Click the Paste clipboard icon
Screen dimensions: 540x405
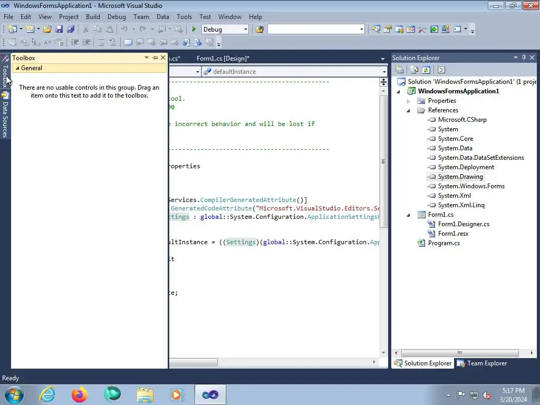pyautogui.click(x=109, y=30)
